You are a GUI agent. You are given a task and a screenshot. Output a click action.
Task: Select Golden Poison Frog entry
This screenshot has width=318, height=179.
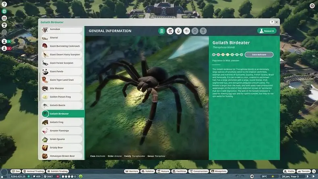click(x=62, y=97)
